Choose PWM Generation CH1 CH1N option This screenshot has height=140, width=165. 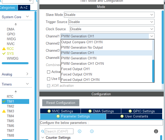(x=107, y=63)
